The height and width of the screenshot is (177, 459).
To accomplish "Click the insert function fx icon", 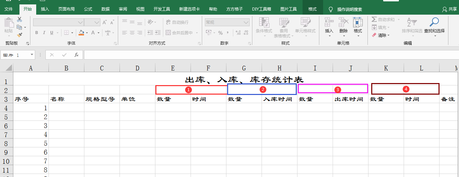I will pyautogui.click(x=76, y=55).
